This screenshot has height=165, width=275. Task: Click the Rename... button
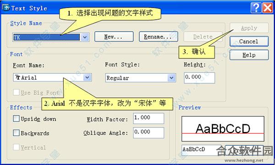159,37
